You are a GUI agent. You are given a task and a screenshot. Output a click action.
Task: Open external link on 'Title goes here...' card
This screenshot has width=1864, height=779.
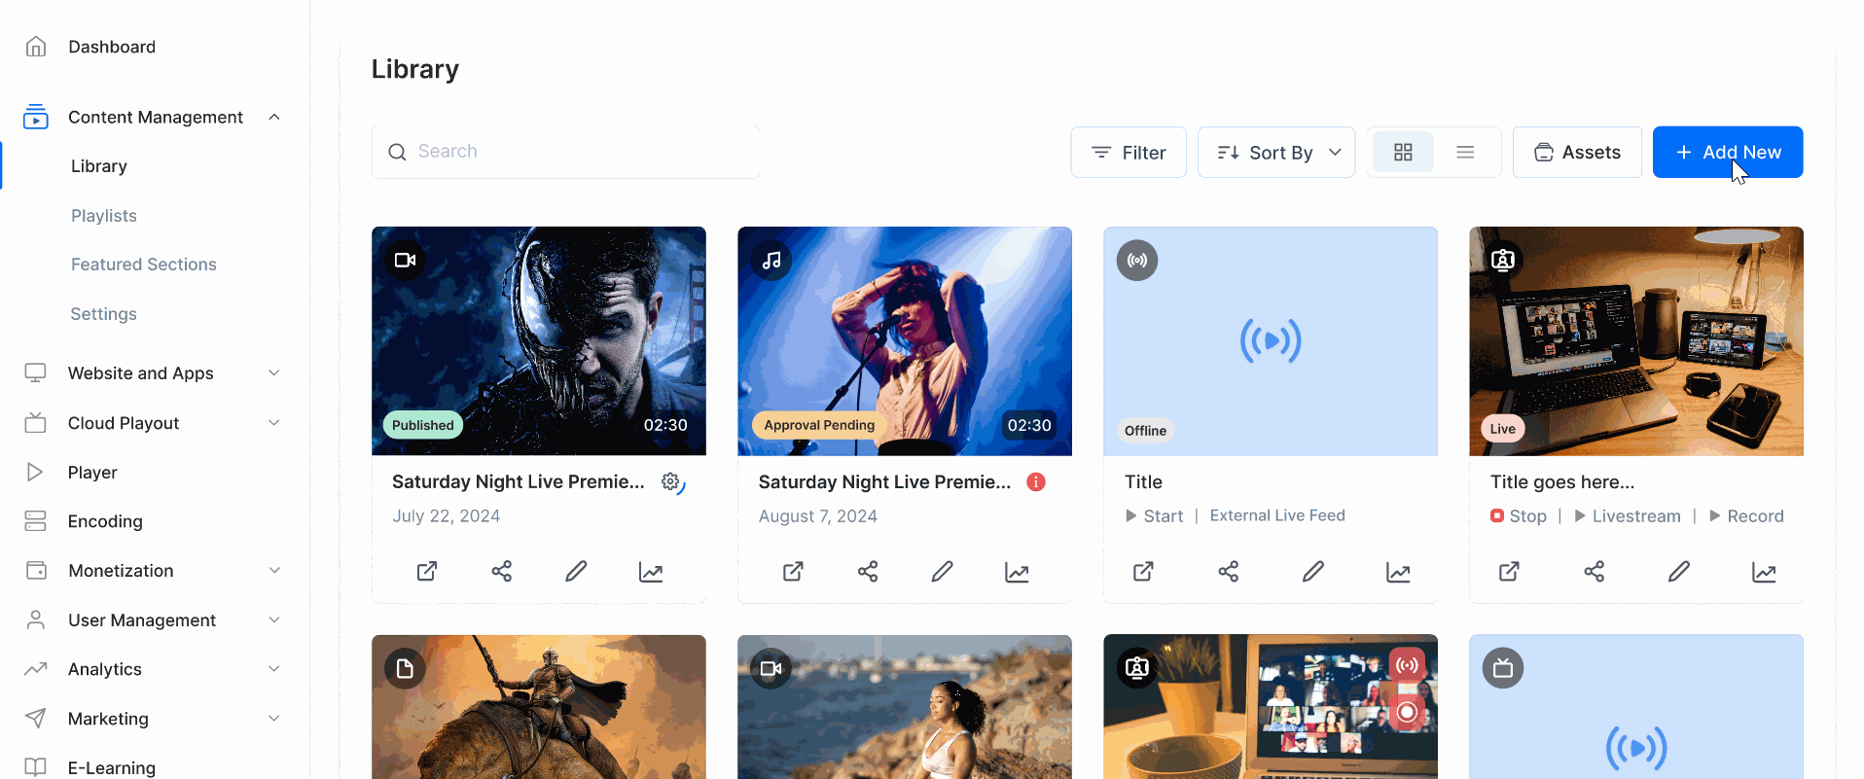[x=1509, y=572]
